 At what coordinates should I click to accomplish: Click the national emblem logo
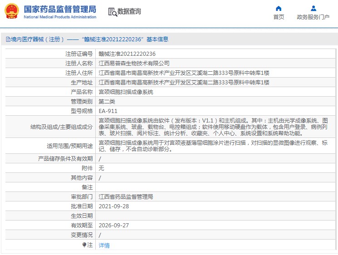pyautogui.click(x=12, y=11)
